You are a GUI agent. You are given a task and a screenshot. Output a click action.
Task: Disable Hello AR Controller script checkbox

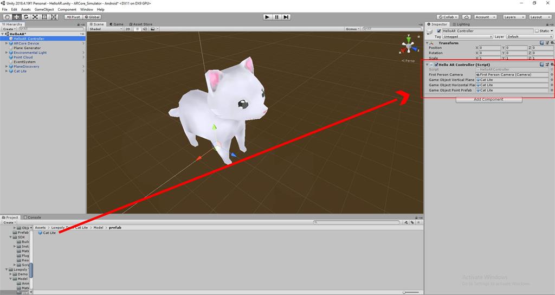click(436, 65)
